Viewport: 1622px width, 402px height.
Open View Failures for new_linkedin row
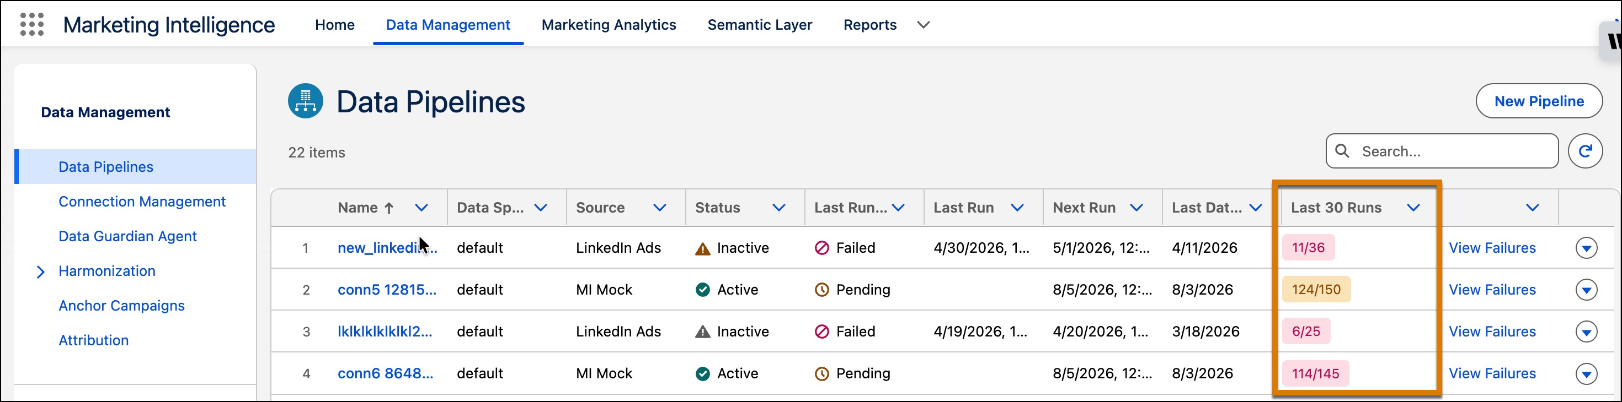(x=1492, y=248)
